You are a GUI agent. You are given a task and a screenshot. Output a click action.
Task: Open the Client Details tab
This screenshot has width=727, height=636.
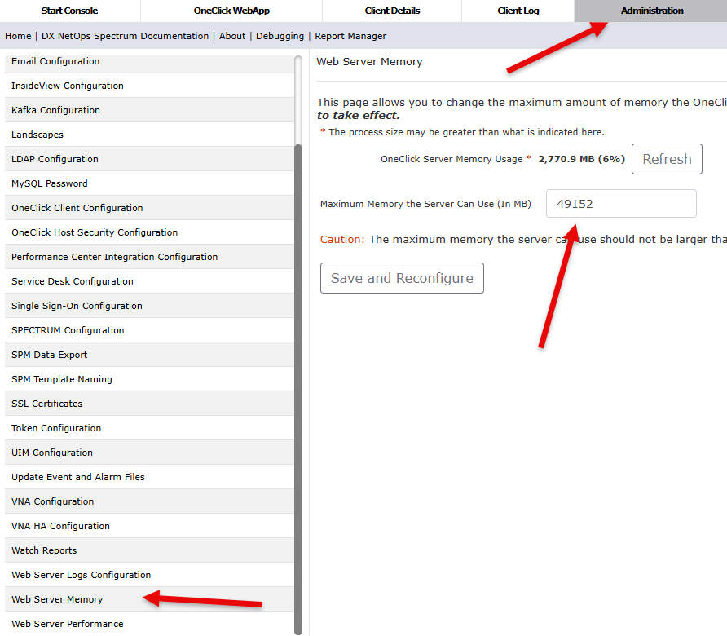coord(392,11)
